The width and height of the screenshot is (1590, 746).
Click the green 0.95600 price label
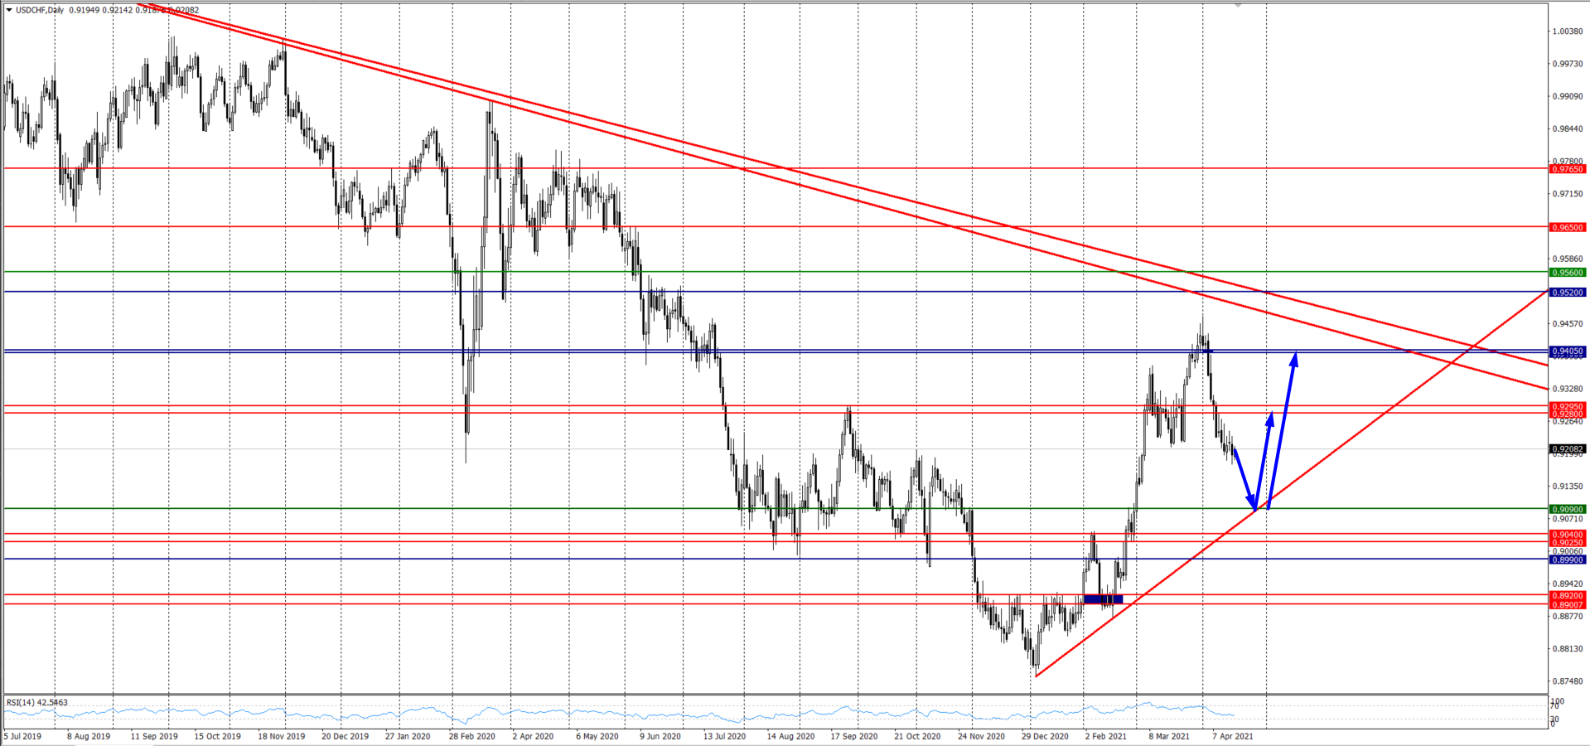coord(1568,273)
